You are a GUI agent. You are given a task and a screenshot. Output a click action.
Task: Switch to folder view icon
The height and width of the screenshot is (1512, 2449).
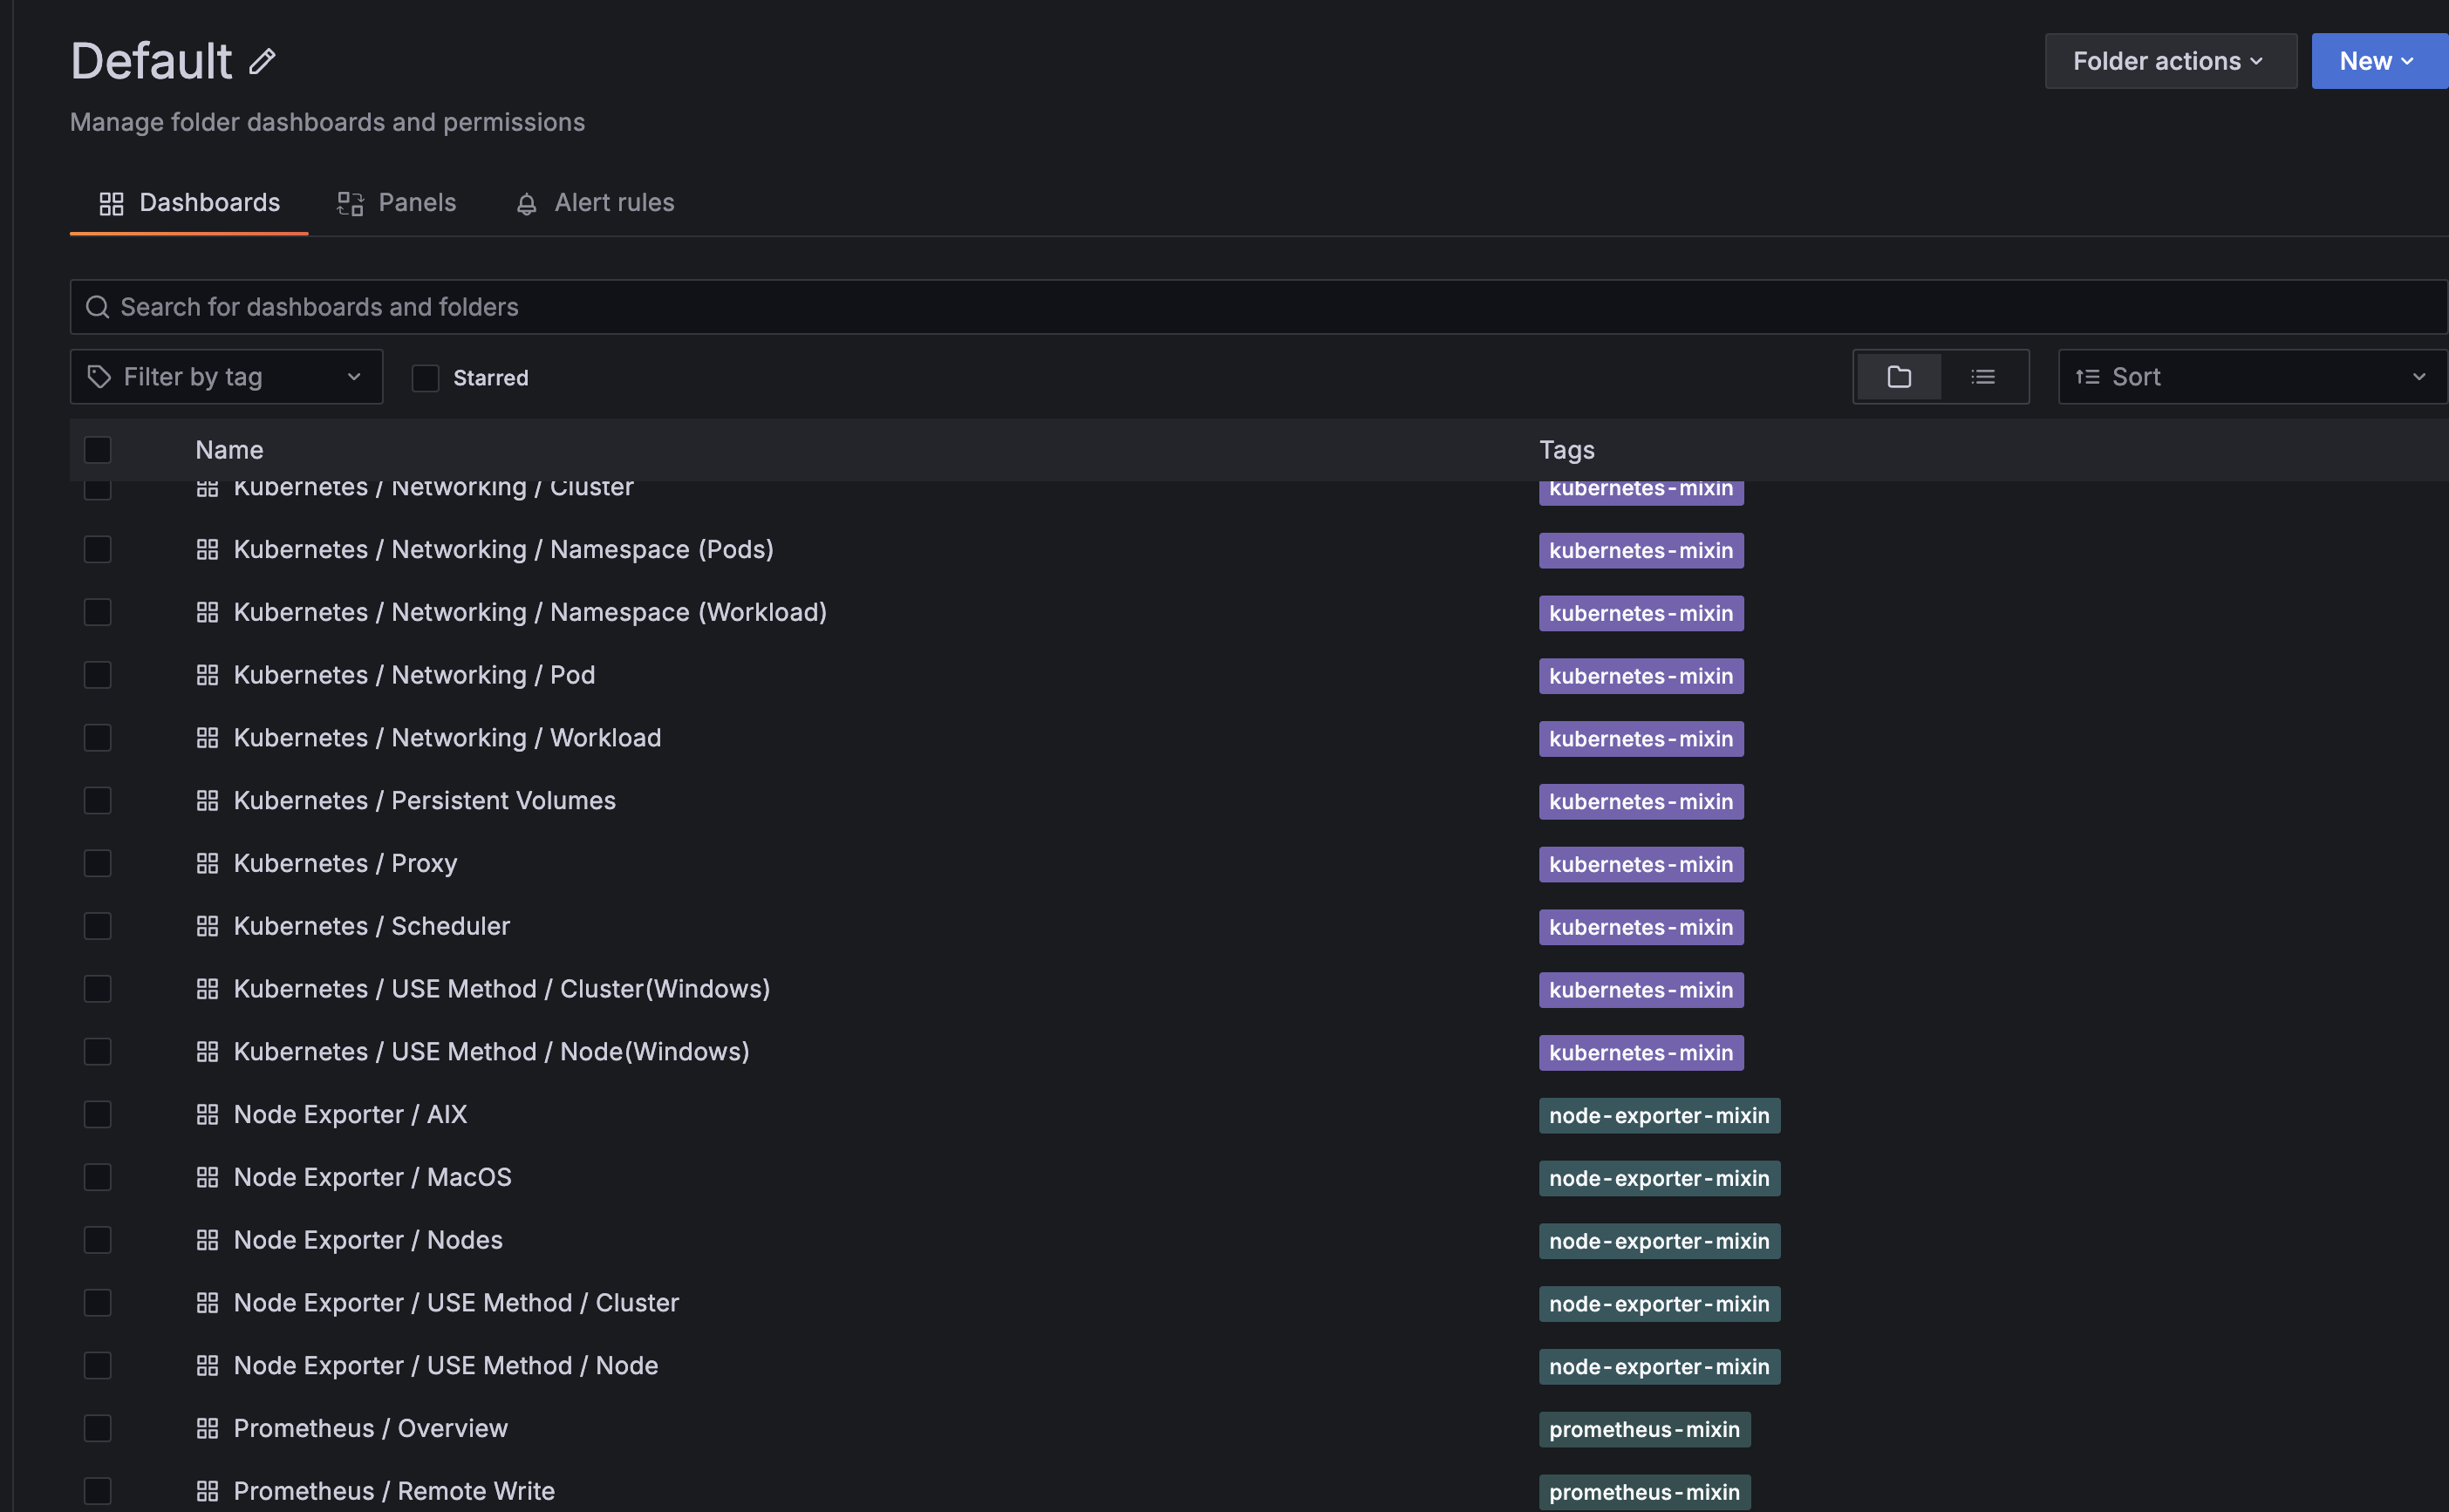click(1898, 377)
